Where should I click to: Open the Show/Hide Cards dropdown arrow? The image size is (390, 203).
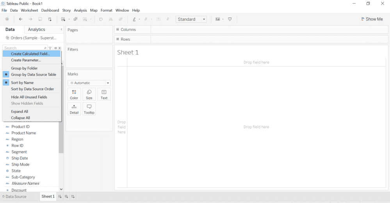[223, 19]
